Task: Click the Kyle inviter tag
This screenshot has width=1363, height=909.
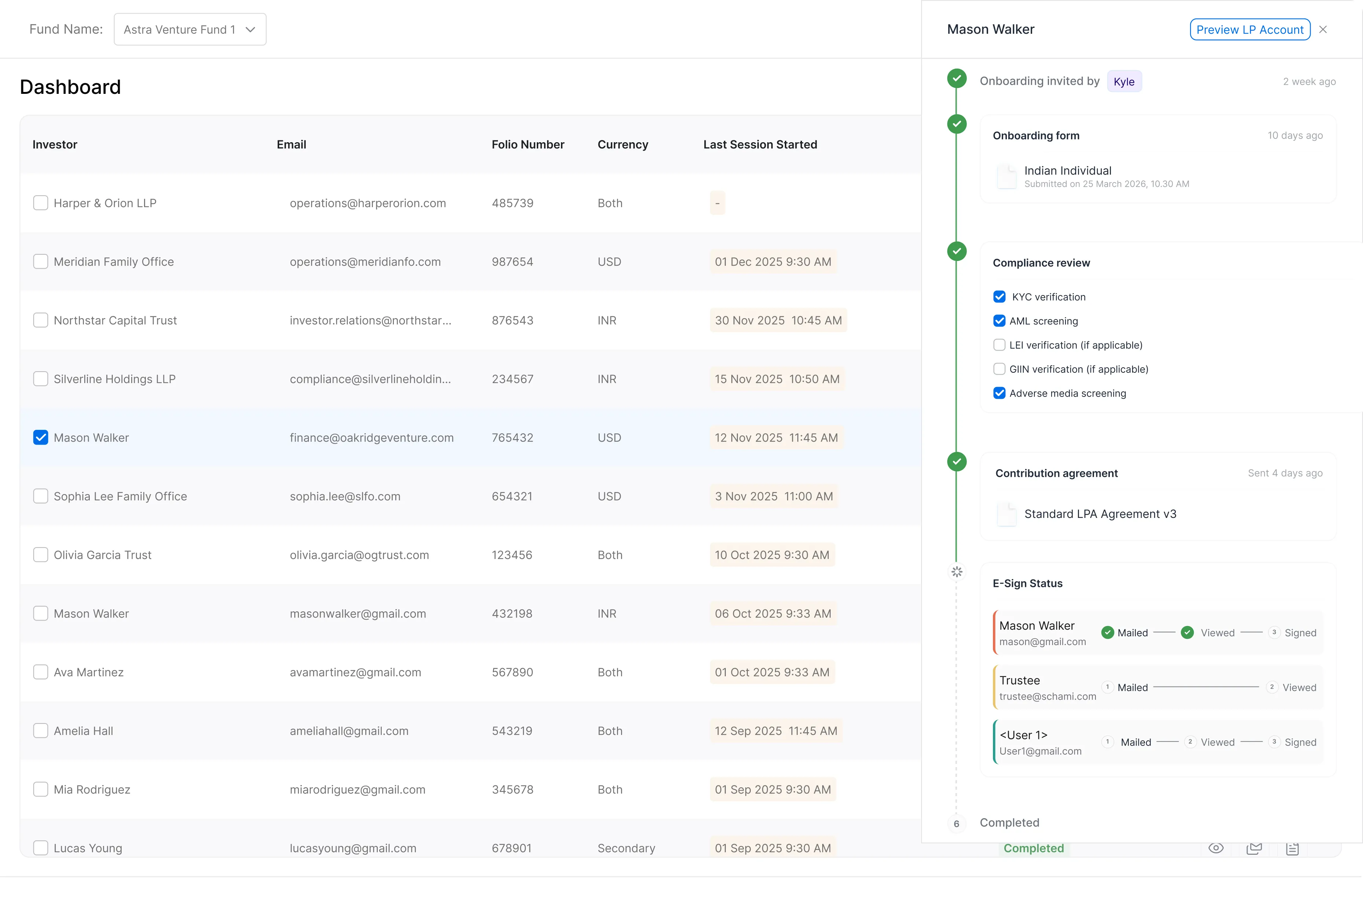Action: coord(1124,82)
